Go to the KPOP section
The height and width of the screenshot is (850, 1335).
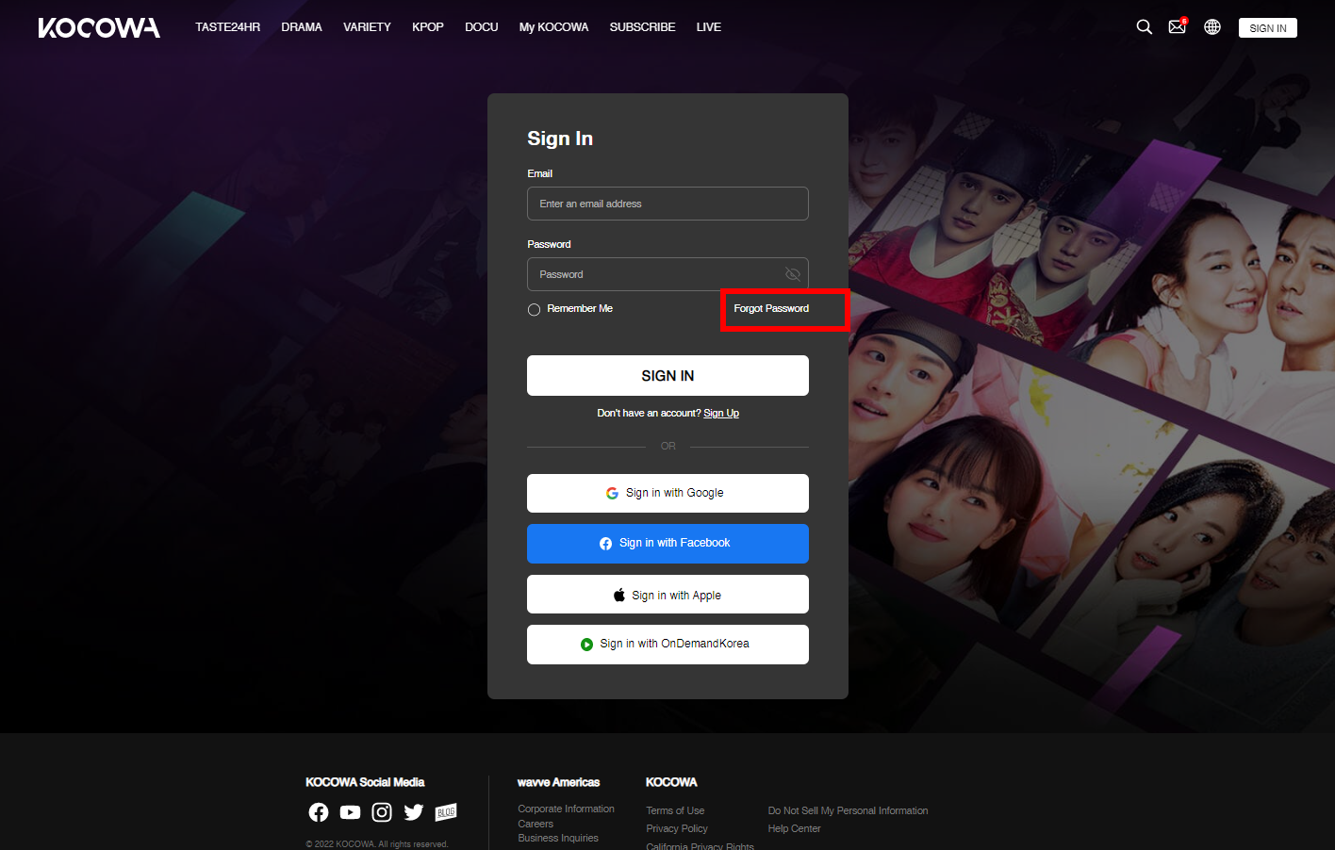[428, 27]
